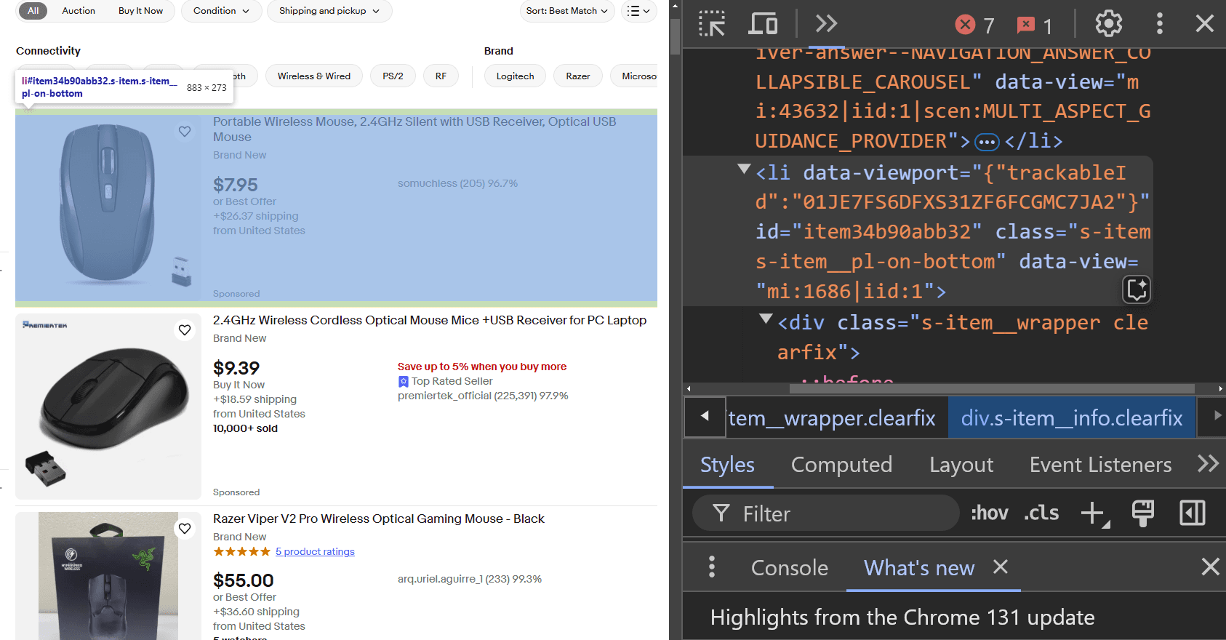Open Portable Wireless Mouse listing title
Image resolution: width=1226 pixels, height=640 pixels.
tap(414, 129)
